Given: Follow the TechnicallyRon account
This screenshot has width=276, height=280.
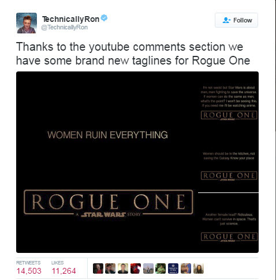Looking at the screenshot, I should point(236,20).
